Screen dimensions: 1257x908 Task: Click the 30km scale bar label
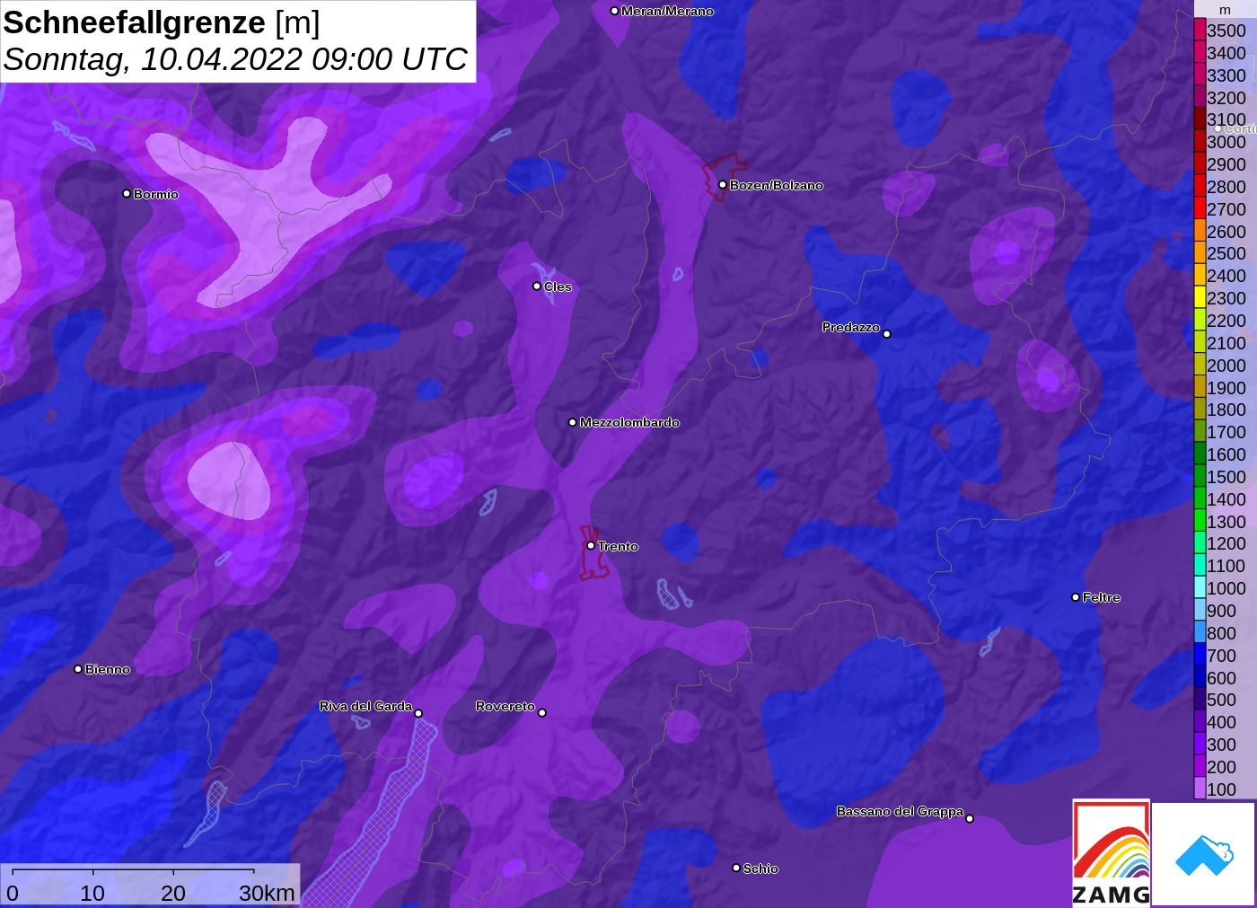(x=267, y=893)
